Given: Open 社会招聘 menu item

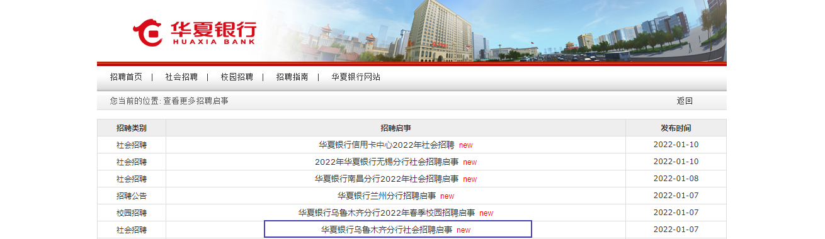Looking at the screenshot, I should pos(181,77).
